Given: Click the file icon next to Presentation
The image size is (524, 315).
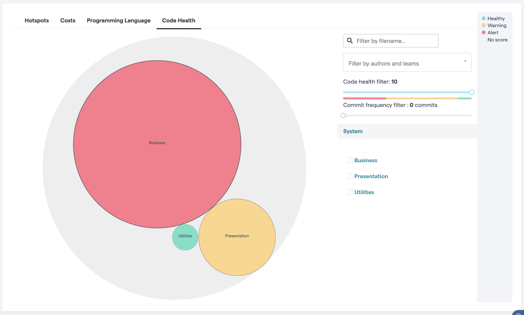Looking at the screenshot, I should point(350,176).
